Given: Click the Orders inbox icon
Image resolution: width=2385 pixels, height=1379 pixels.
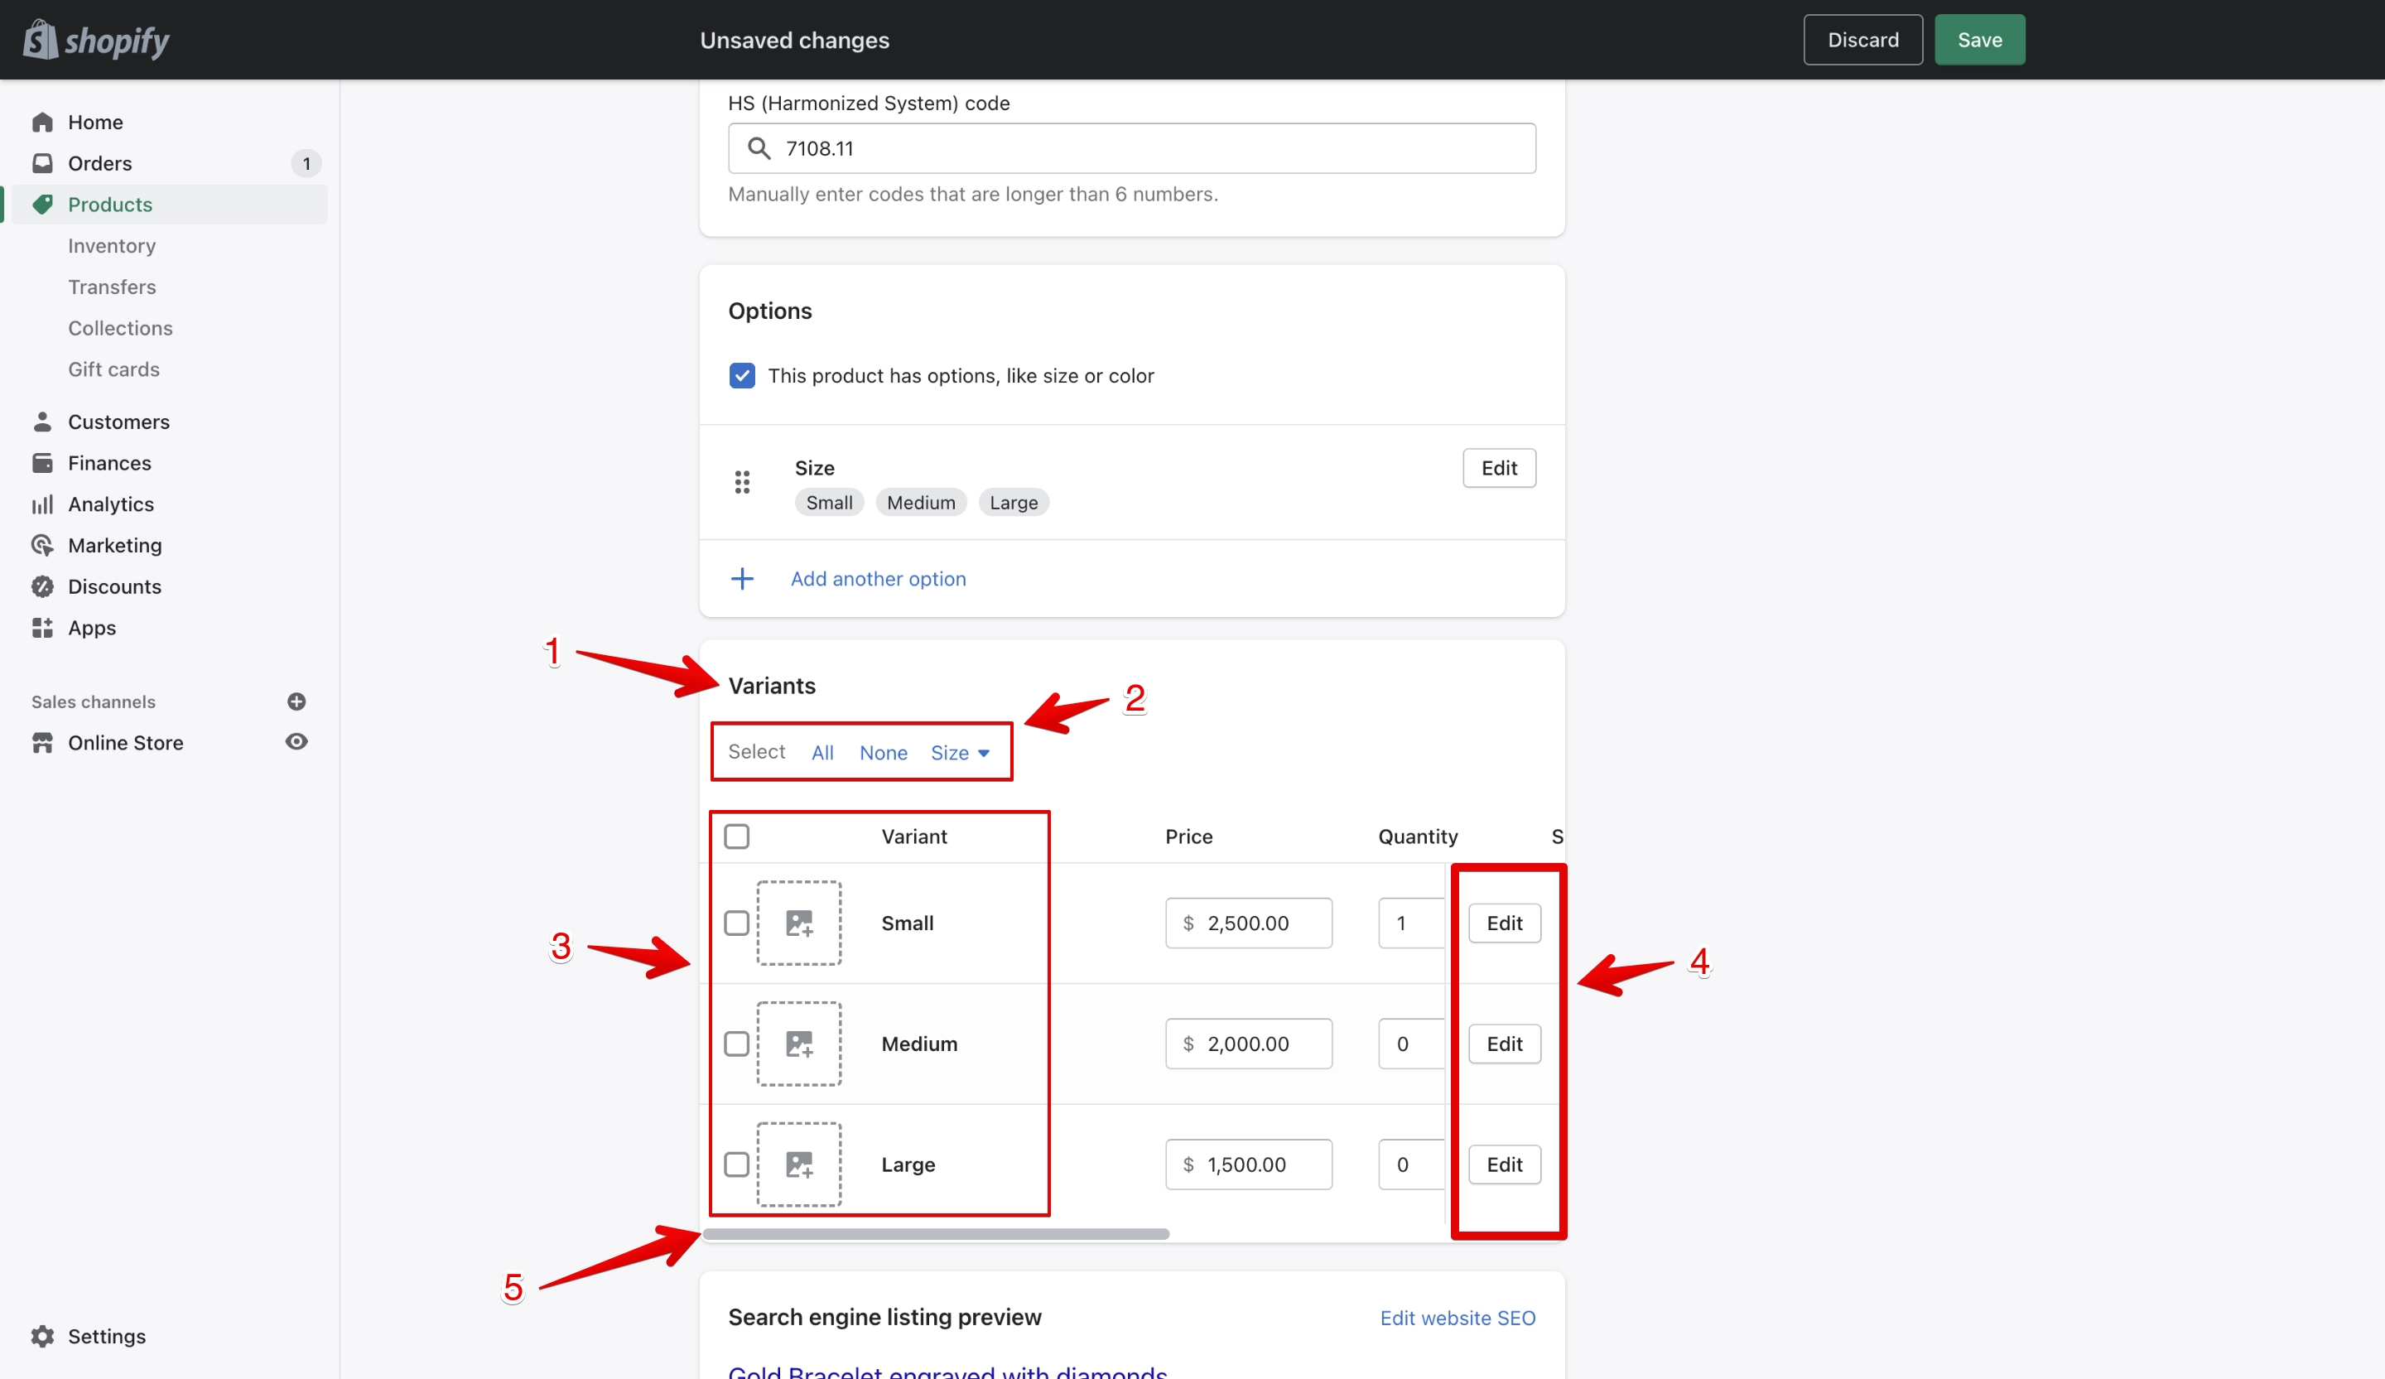Looking at the screenshot, I should [42, 163].
